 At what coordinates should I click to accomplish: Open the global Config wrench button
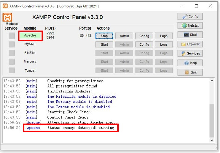click(x=190, y=16)
